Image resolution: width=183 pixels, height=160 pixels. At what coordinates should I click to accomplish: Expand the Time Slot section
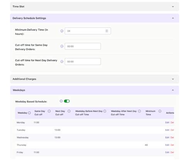[x=173, y=7]
